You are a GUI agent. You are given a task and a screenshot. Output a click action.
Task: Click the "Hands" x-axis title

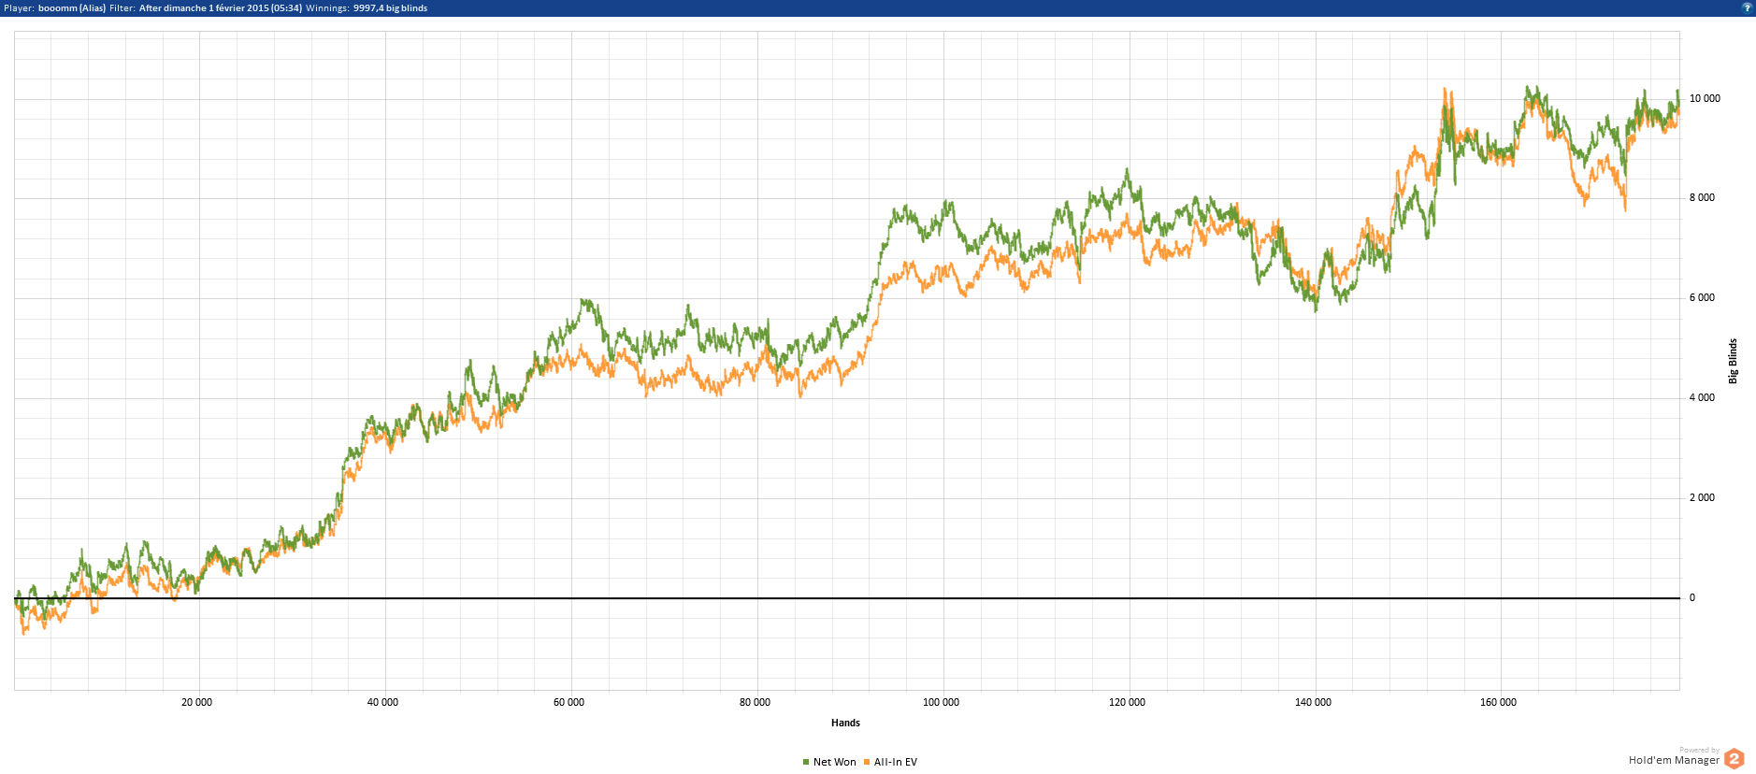[x=845, y=723]
